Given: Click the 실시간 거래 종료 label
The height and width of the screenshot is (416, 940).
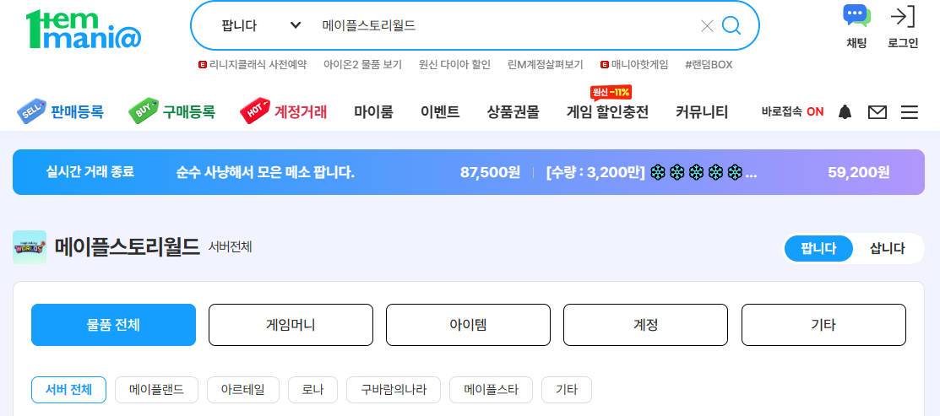Looking at the screenshot, I should tap(90, 172).
